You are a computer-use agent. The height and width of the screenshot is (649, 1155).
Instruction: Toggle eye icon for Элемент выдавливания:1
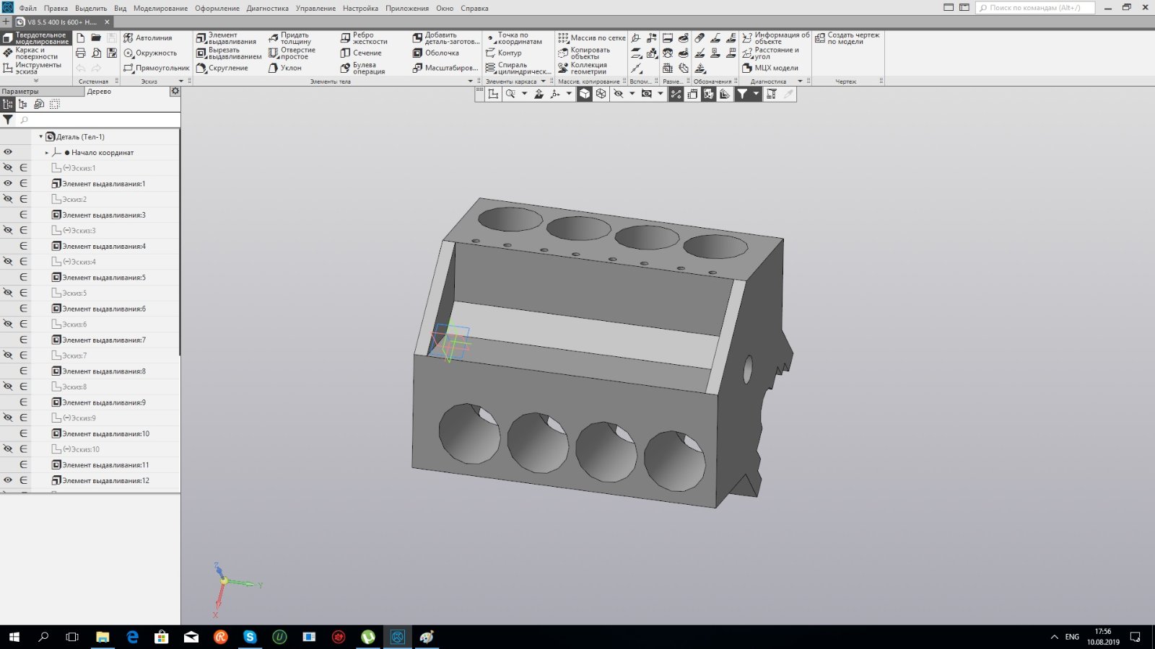pos(8,183)
